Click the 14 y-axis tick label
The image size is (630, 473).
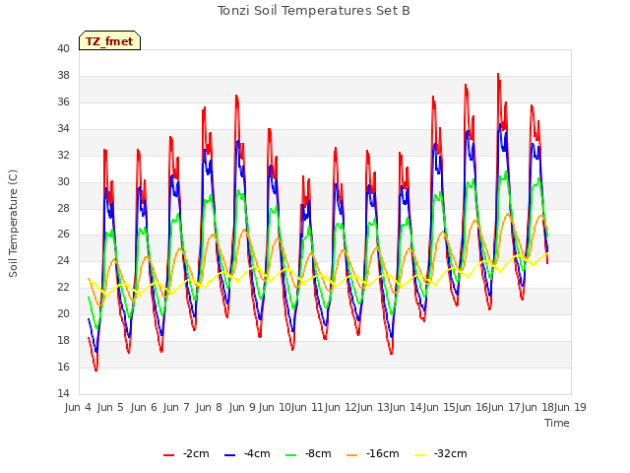(x=63, y=393)
